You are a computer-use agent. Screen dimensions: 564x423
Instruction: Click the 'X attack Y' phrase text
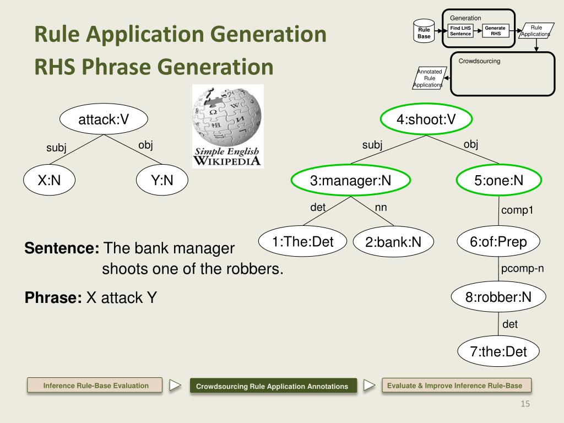point(122,297)
